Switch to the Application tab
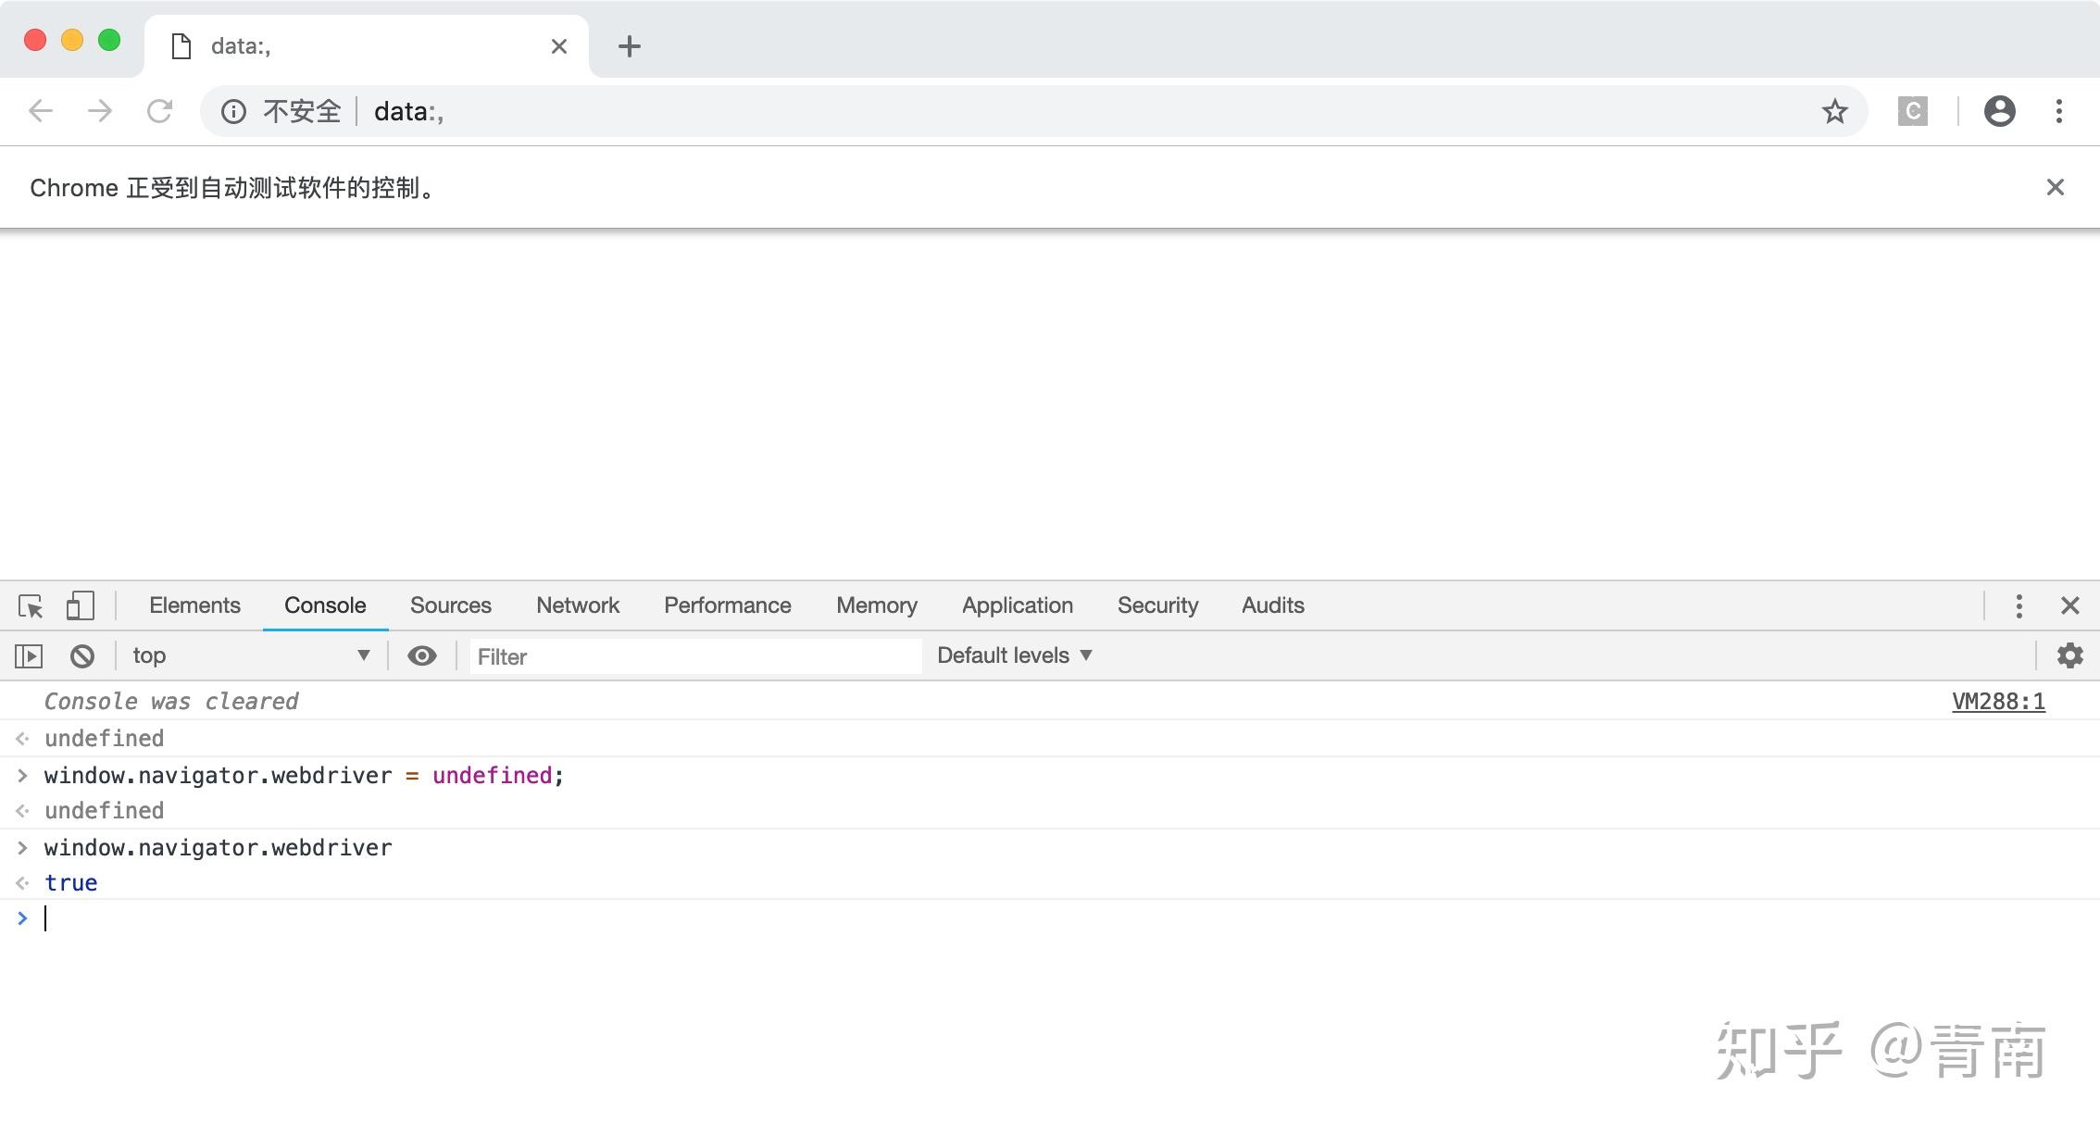This screenshot has width=2100, height=1135. click(1017, 605)
